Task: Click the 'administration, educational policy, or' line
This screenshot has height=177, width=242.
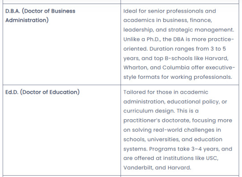Action: 175,102
